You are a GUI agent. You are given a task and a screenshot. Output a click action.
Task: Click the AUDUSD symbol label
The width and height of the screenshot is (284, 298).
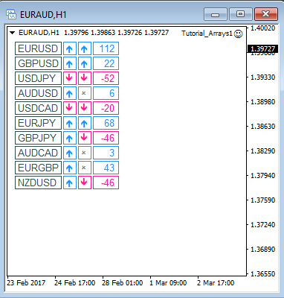click(x=38, y=93)
